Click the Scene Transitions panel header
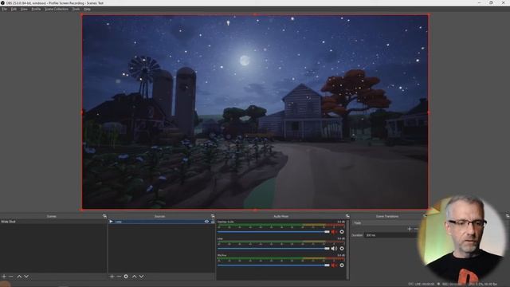The width and height of the screenshot is (510, 287). coord(387,216)
